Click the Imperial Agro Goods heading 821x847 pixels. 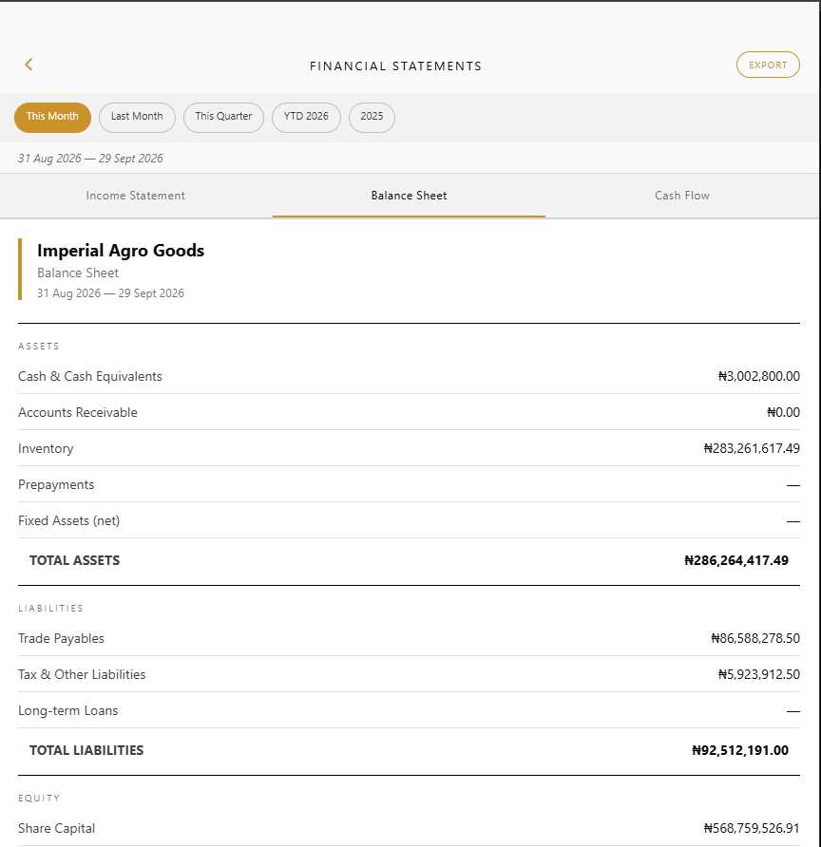121,250
